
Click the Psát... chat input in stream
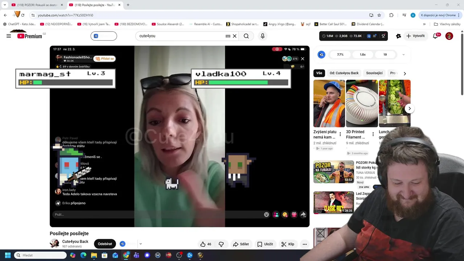(157, 214)
